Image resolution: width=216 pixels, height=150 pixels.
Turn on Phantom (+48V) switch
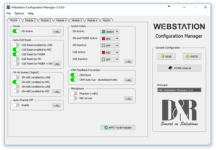click(74, 93)
